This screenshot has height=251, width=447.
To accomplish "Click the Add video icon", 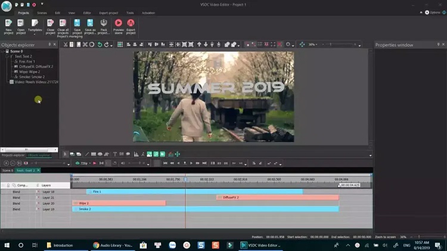I will pos(163,154).
